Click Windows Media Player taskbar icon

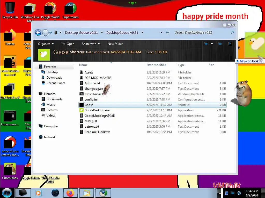pyautogui.click(x=38, y=193)
